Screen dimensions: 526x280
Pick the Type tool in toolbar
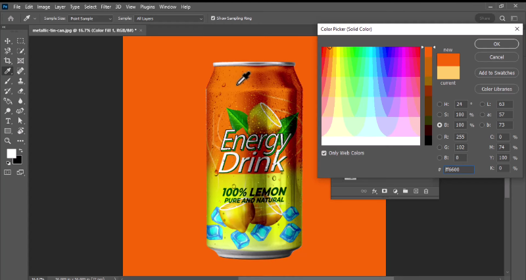(x=8, y=121)
